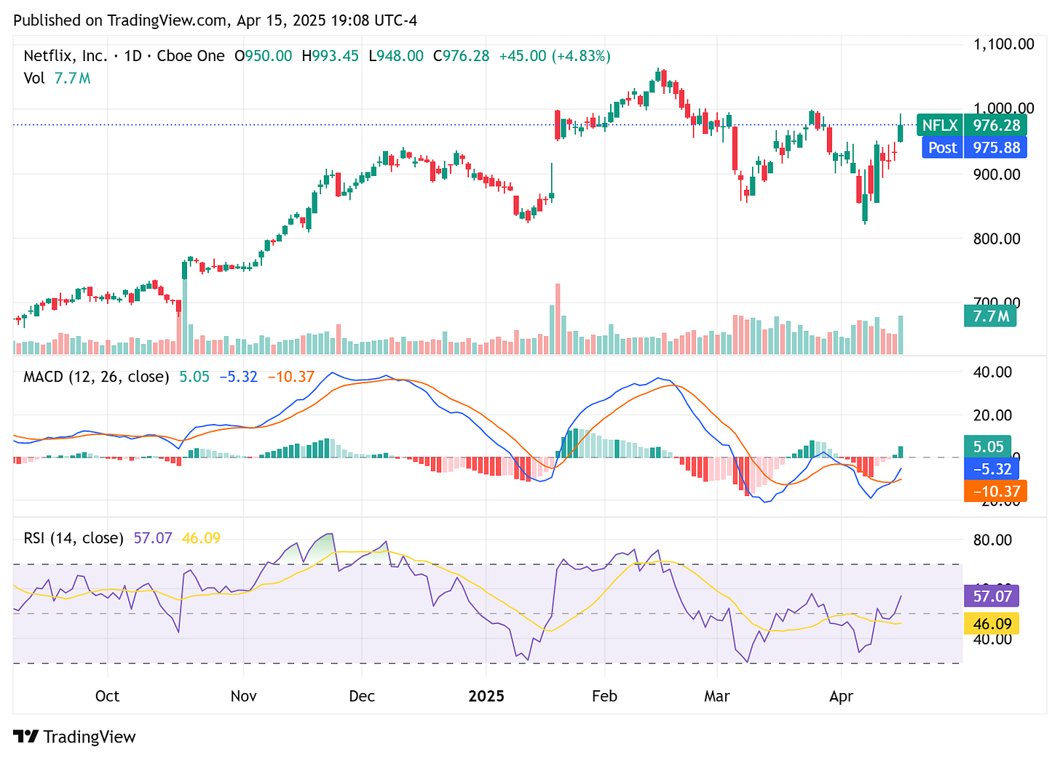
Task: Click the blue MACD signal badge -5.32
Action: (991, 469)
